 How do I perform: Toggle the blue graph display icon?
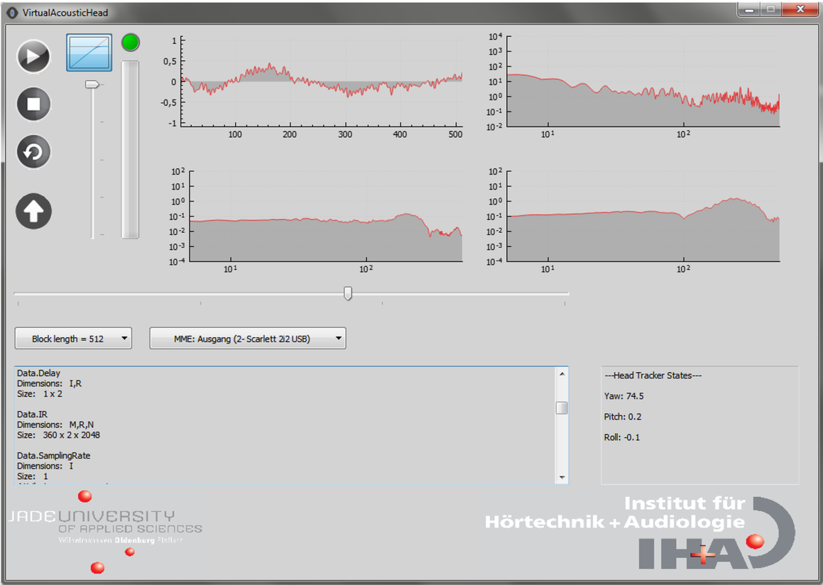[89, 53]
